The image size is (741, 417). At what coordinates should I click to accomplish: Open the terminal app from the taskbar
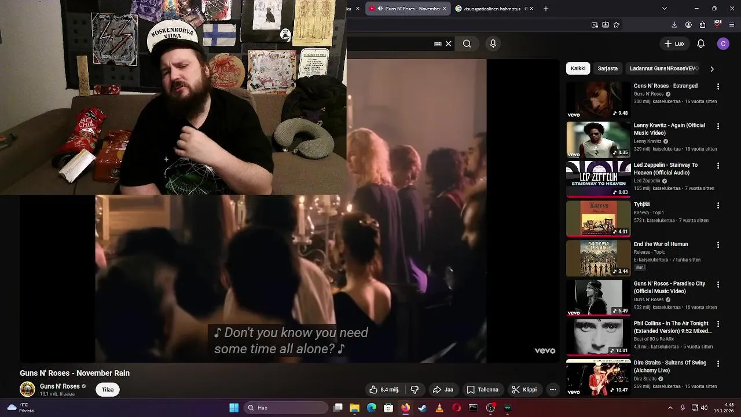[x=473, y=408]
